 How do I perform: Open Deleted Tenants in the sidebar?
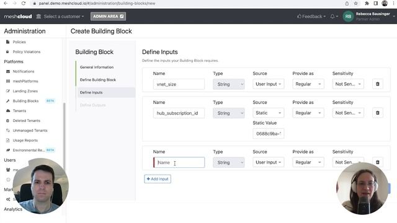(26, 121)
